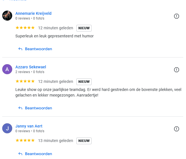Click reply arrow under Janny's review
The image size is (186, 159).
[x=20, y=154]
